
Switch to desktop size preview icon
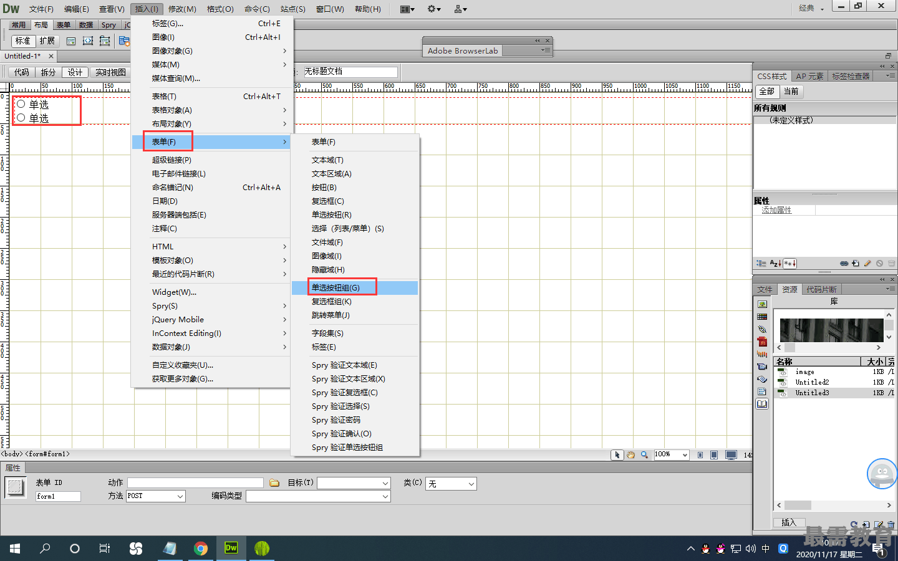[x=731, y=455]
